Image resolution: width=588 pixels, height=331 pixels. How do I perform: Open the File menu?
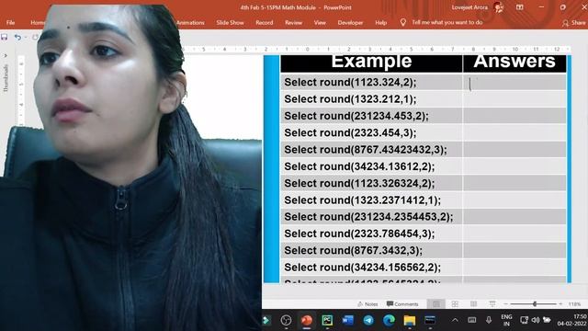point(10,22)
